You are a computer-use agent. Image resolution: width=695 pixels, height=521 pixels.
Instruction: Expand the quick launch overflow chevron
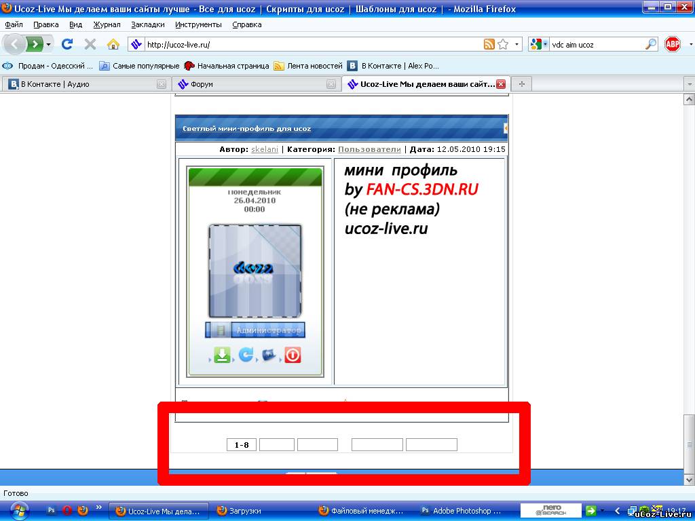(x=99, y=507)
